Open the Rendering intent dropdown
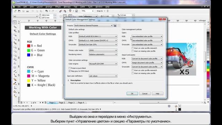222x125 pixels. click(103, 55)
